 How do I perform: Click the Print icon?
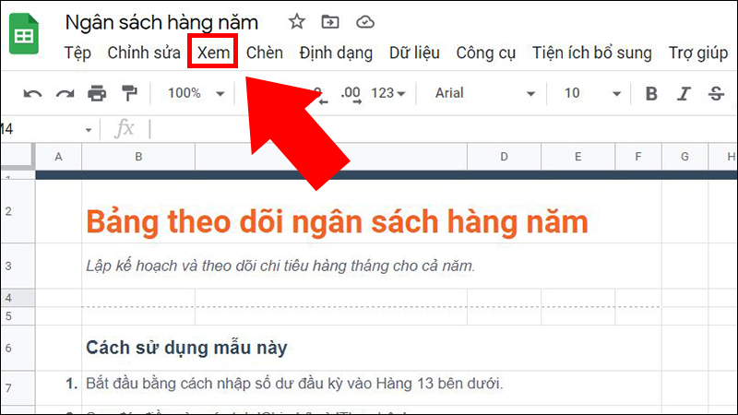pyautogui.click(x=97, y=94)
